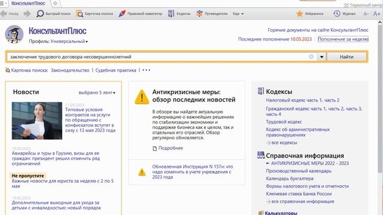Open Быстрый поиск magnifier tool

point(53,14)
